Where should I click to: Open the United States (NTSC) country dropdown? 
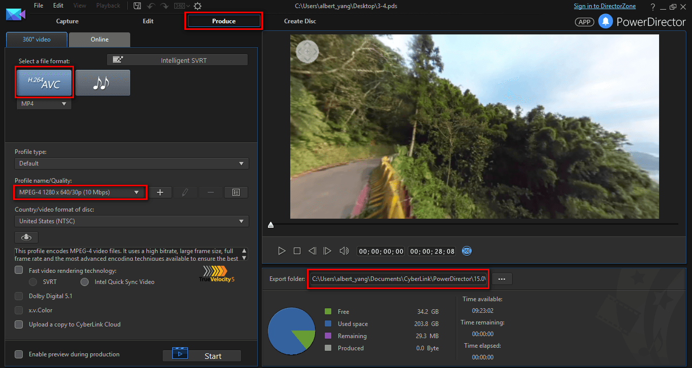point(132,221)
